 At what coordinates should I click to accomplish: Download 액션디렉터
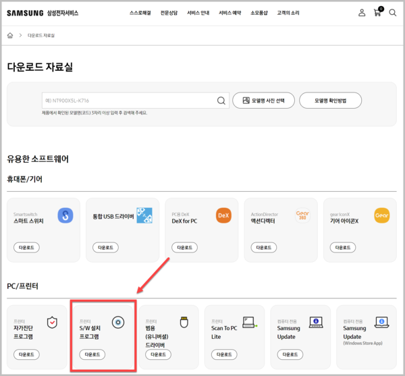click(264, 247)
